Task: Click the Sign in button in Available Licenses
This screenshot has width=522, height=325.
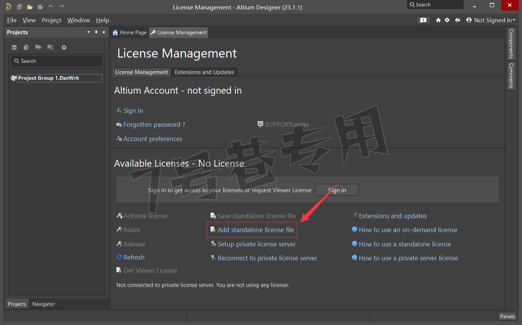Action: 337,190
